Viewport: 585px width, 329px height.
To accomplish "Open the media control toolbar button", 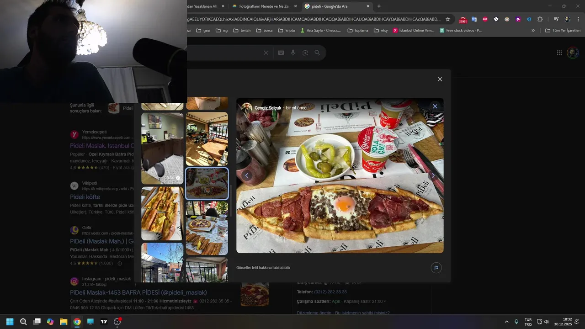I will [556, 19].
